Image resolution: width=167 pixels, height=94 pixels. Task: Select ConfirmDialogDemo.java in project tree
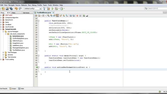[20, 38]
